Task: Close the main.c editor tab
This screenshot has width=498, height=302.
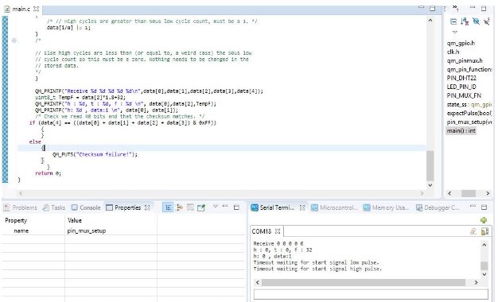Action: 37,9
